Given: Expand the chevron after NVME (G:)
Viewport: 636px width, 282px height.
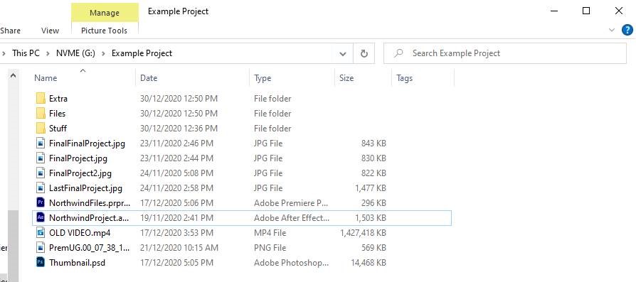Looking at the screenshot, I should (103, 53).
